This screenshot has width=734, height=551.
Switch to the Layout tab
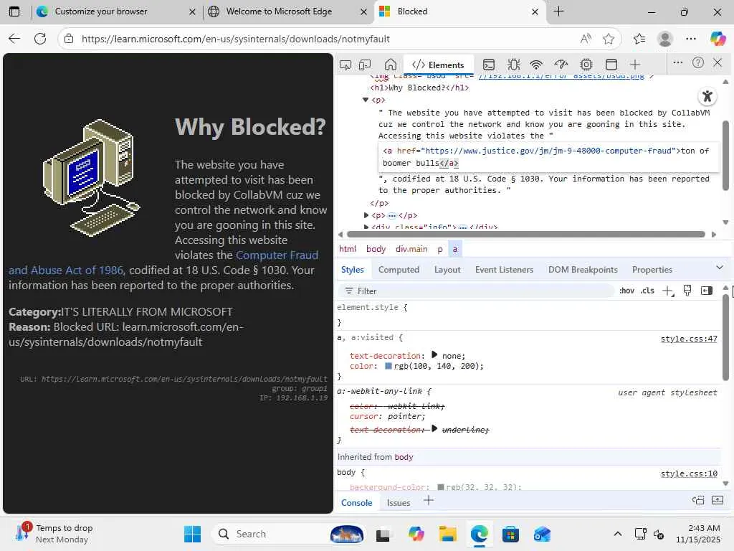click(x=447, y=270)
